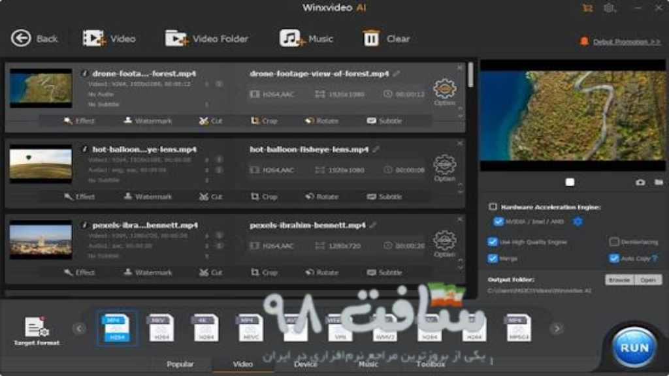
Task: Show info for drone-foota...forest.mp4
Action: (x=84, y=74)
